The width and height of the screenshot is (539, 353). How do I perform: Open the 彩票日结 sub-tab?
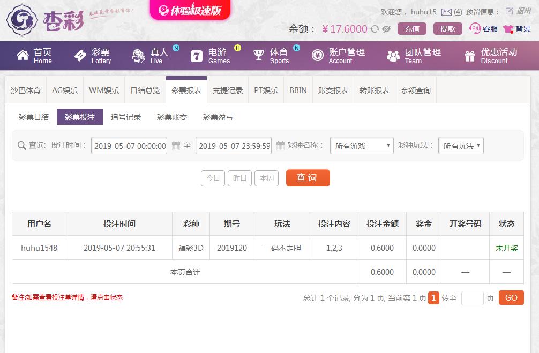point(34,117)
